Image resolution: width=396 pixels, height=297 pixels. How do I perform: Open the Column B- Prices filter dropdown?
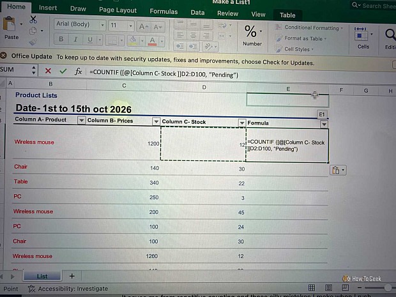156,122
